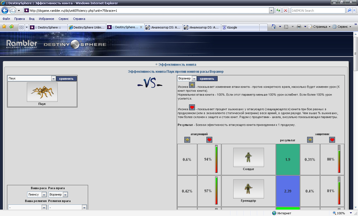Expand the Раса врага Воранер dropdown
The image size is (358, 216).
pyautogui.click(x=65, y=194)
